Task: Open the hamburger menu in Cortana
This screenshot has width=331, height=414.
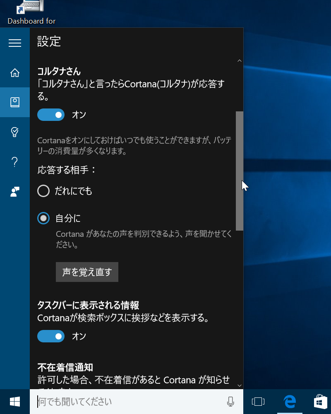Action: 15,43
